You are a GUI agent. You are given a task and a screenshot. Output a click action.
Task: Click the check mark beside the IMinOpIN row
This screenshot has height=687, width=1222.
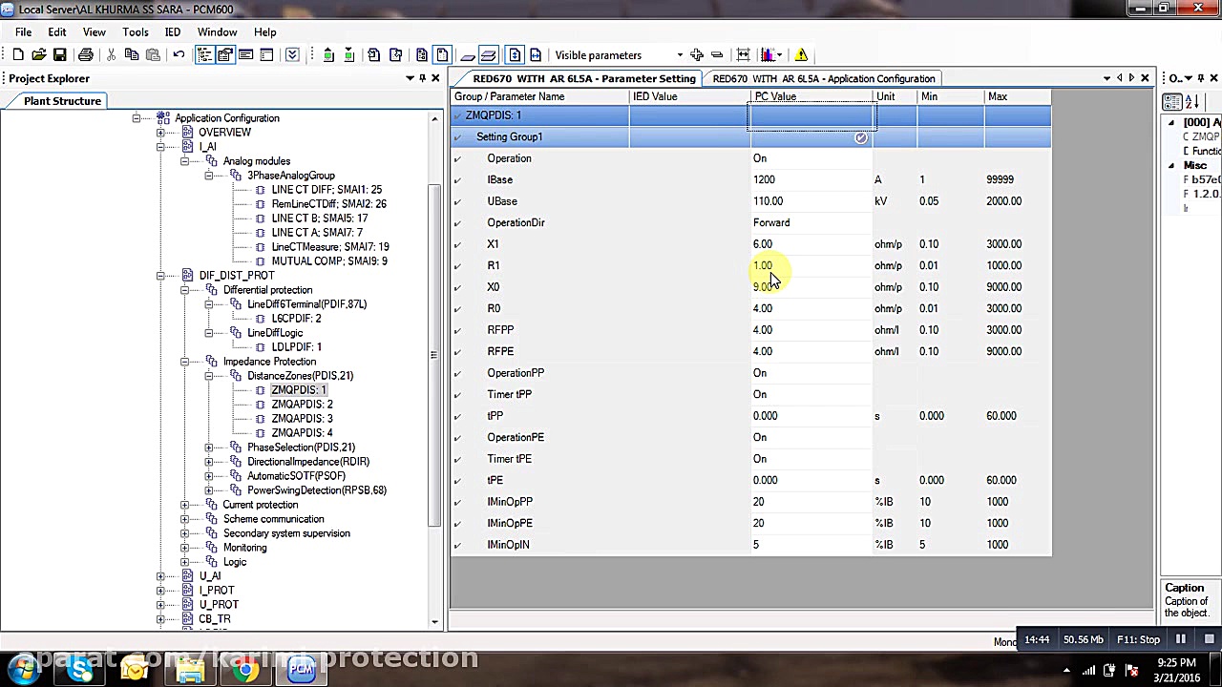pyautogui.click(x=458, y=545)
